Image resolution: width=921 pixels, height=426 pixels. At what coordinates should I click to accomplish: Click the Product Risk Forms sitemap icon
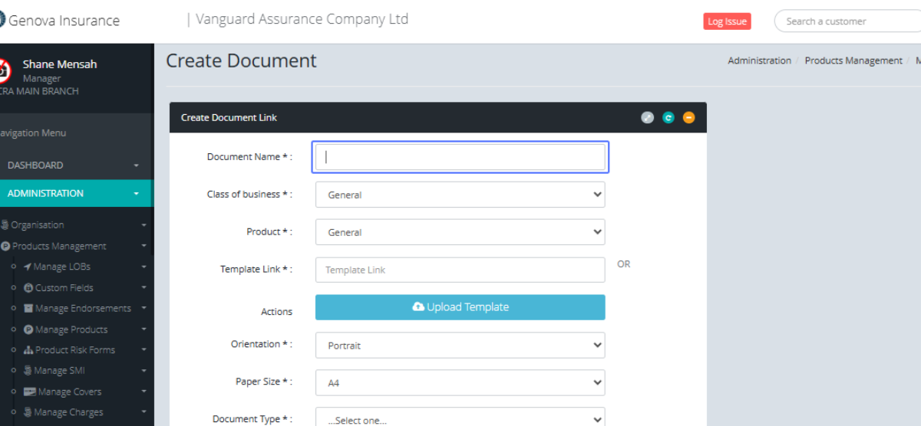[x=28, y=350]
